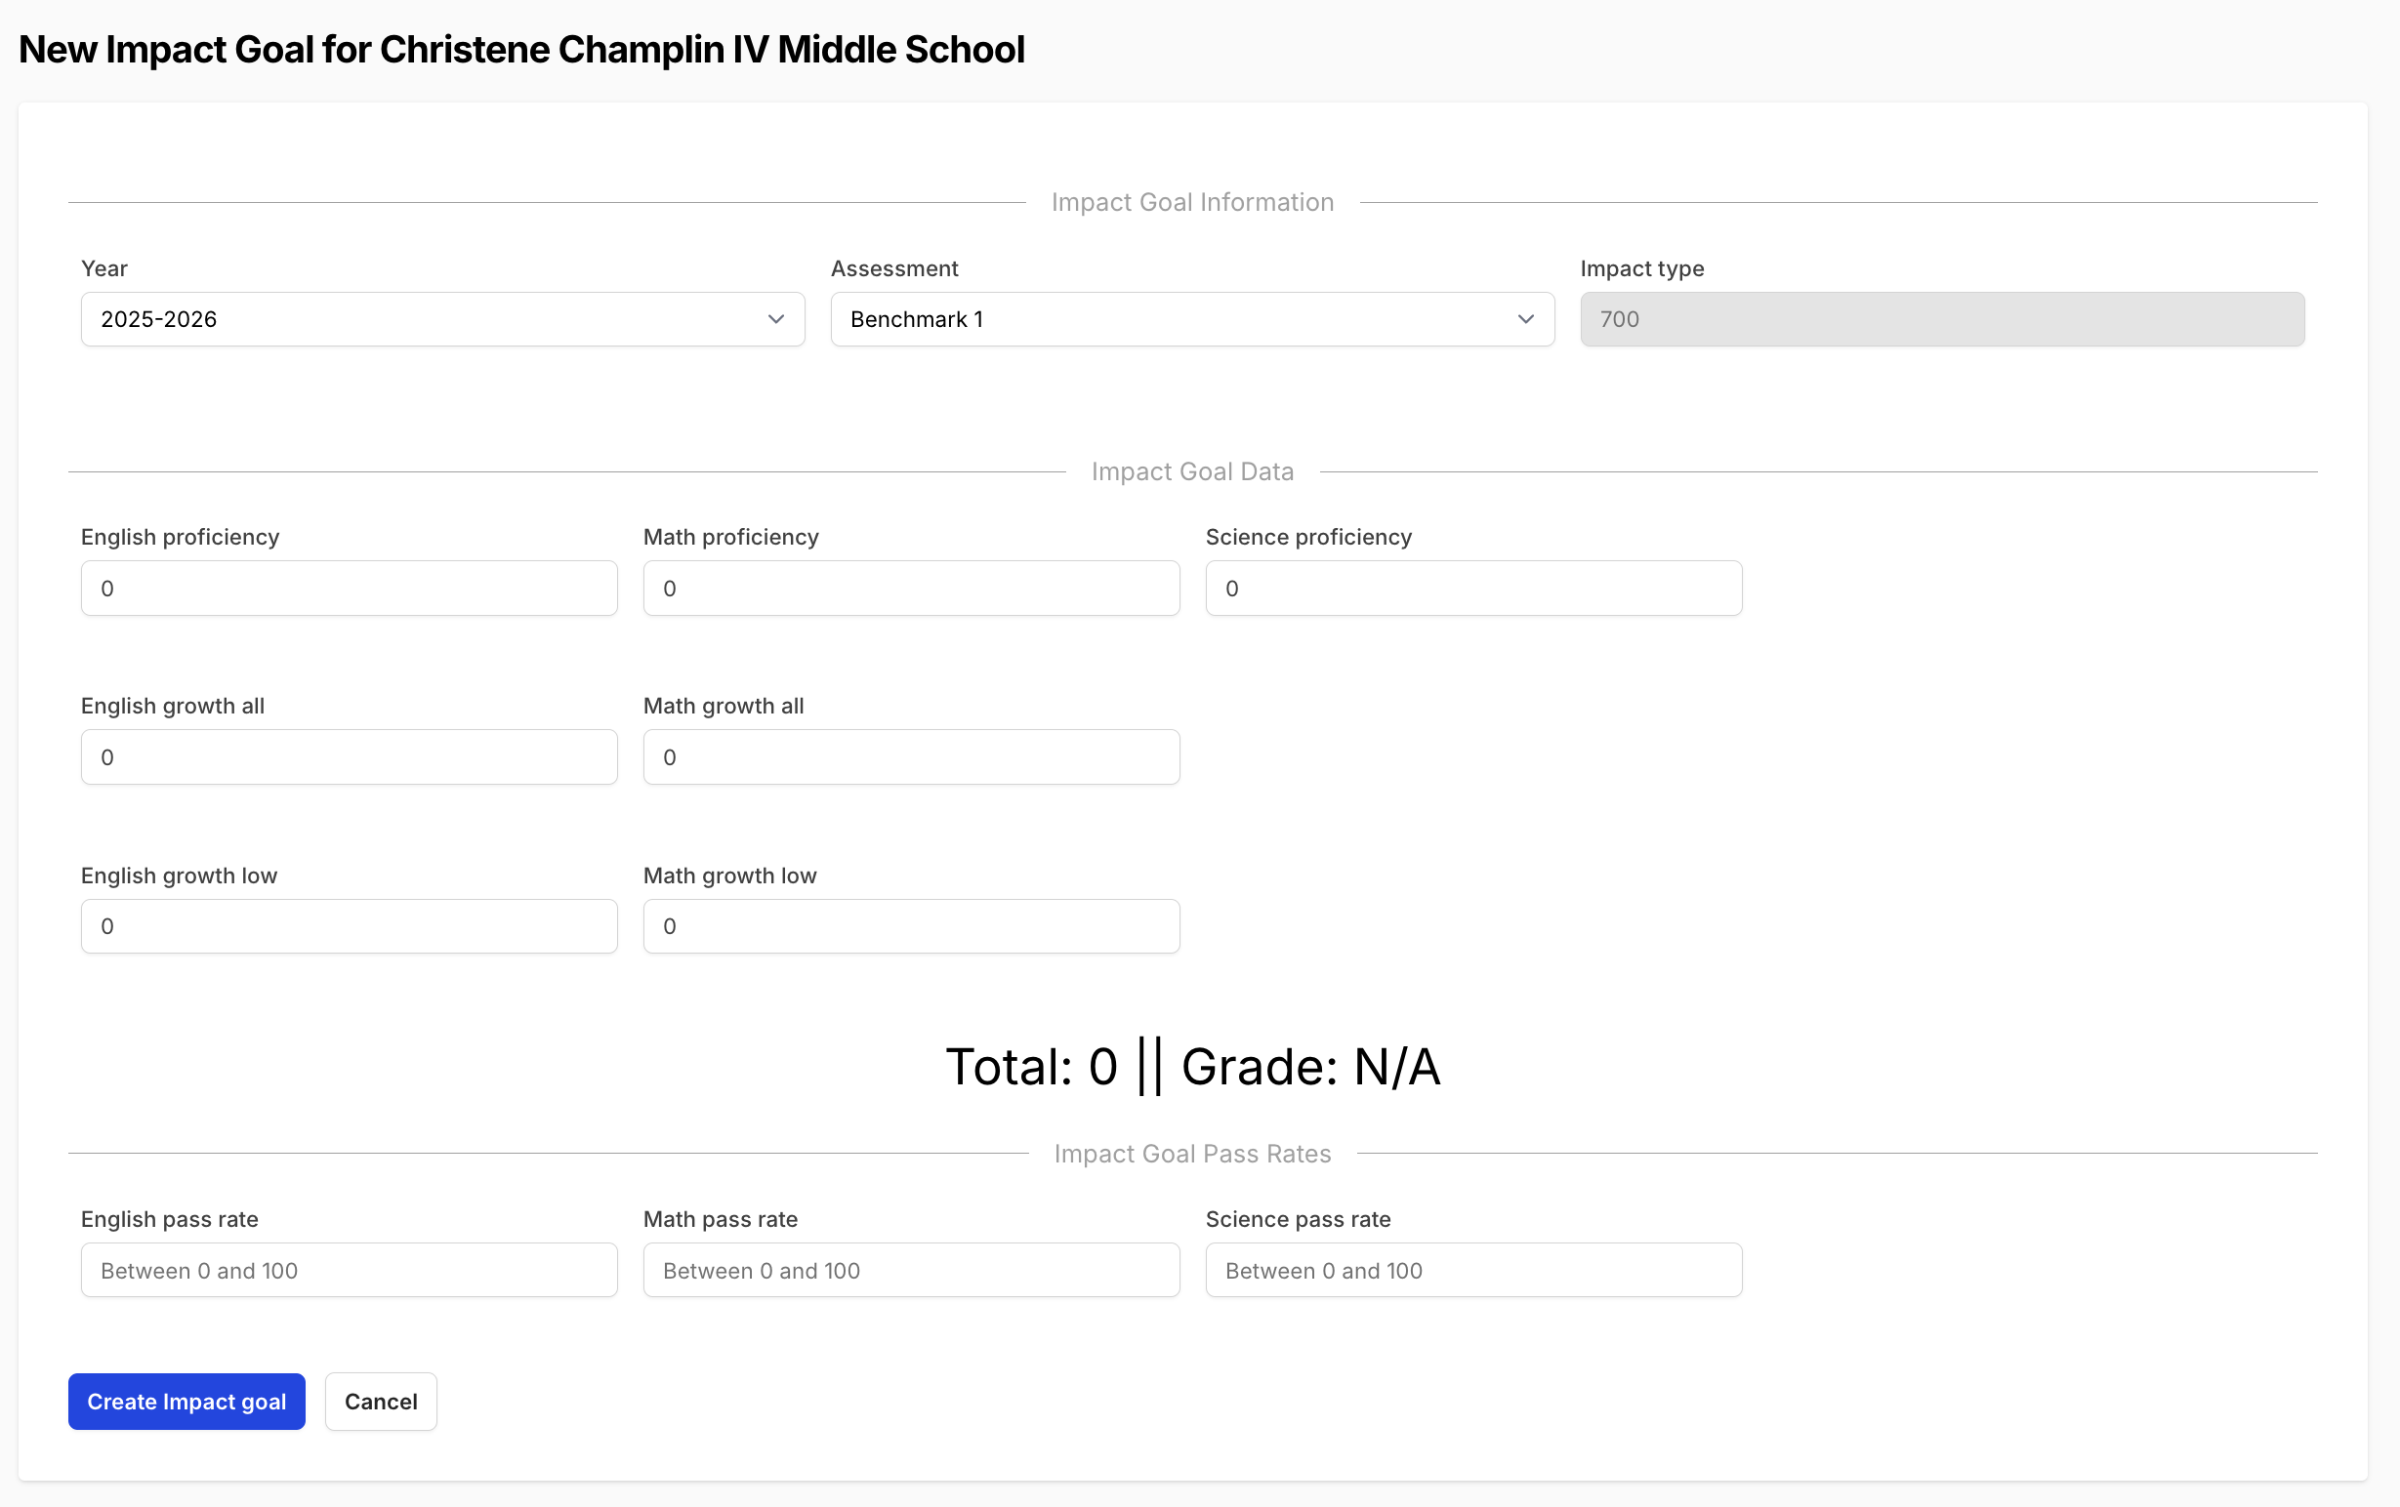Click the Year dropdown chevron arrow
2400x1507 pixels.
pyautogui.click(x=775, y=319)
